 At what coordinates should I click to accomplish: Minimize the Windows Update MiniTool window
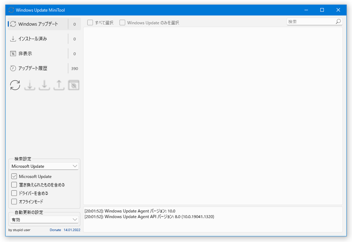click(306, 10)
